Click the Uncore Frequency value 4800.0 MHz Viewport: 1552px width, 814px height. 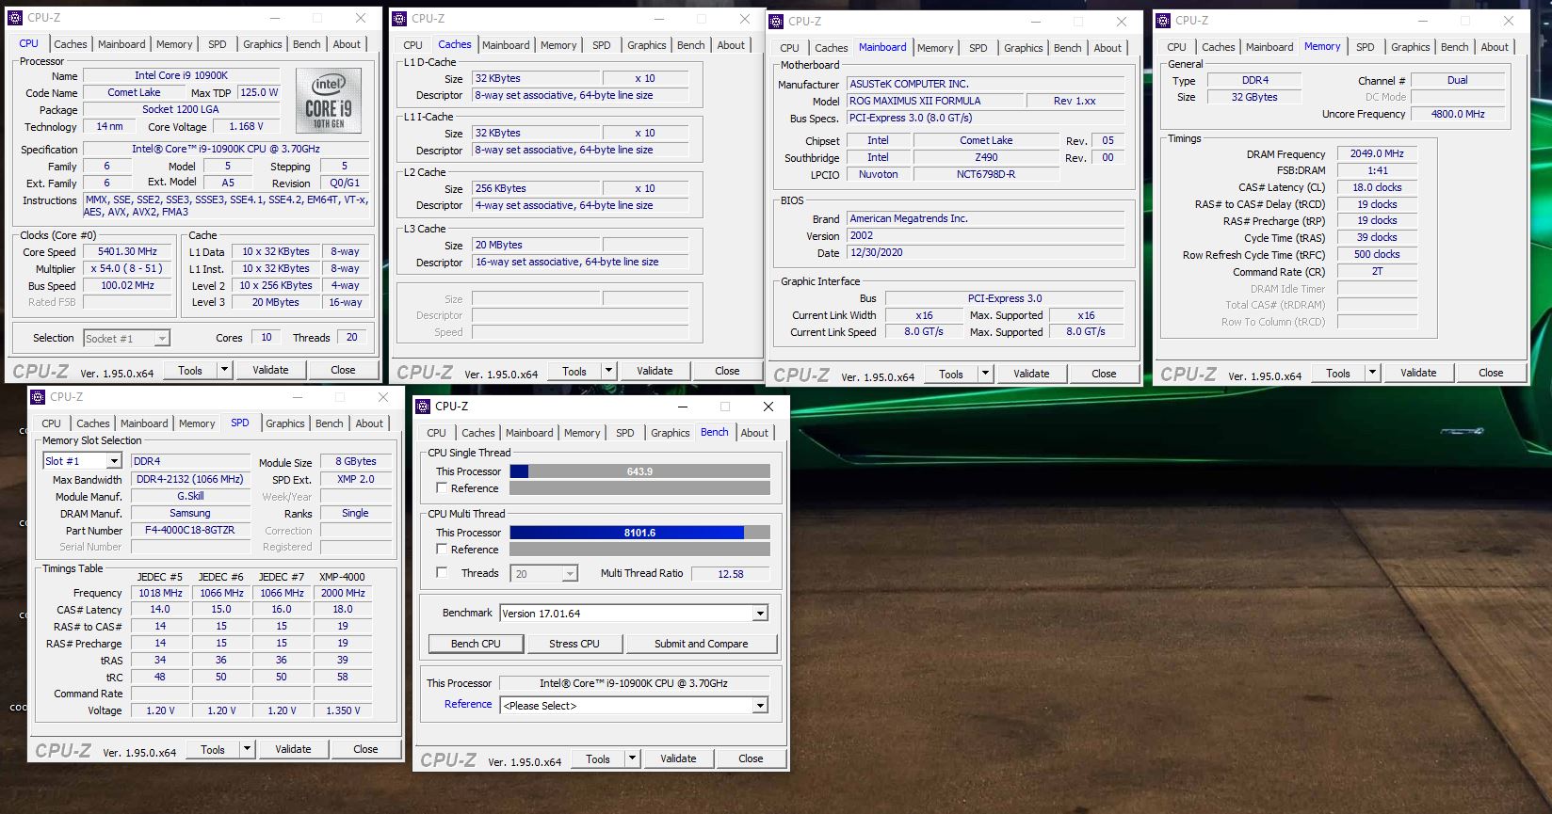coord(1458,114)
